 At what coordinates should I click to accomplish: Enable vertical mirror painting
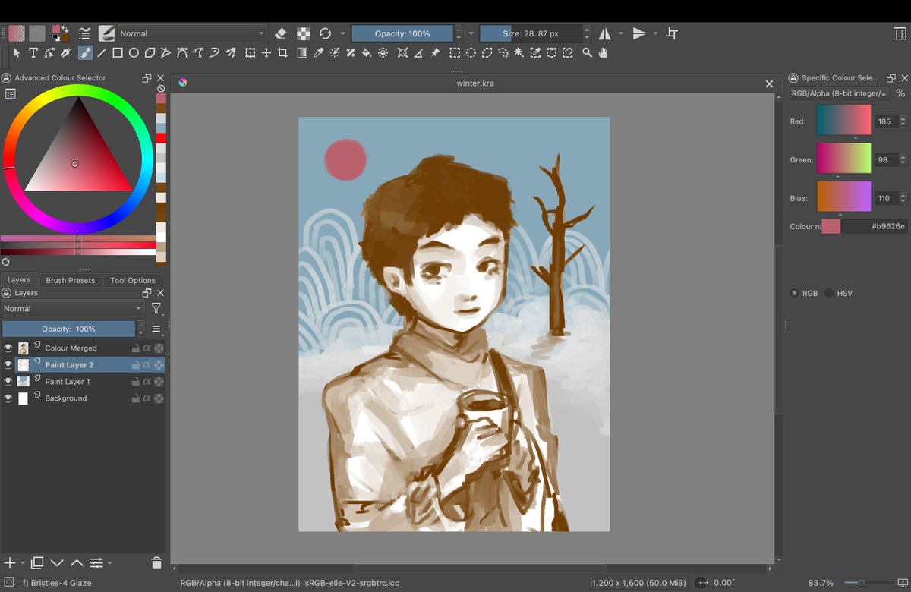coord(639,33)
